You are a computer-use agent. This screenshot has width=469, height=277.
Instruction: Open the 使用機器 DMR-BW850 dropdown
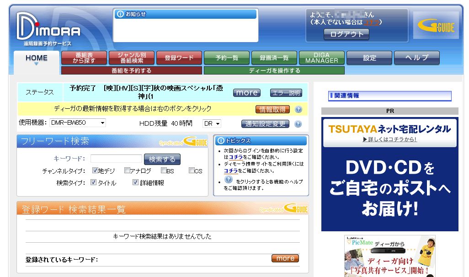[x=77, y=123]
